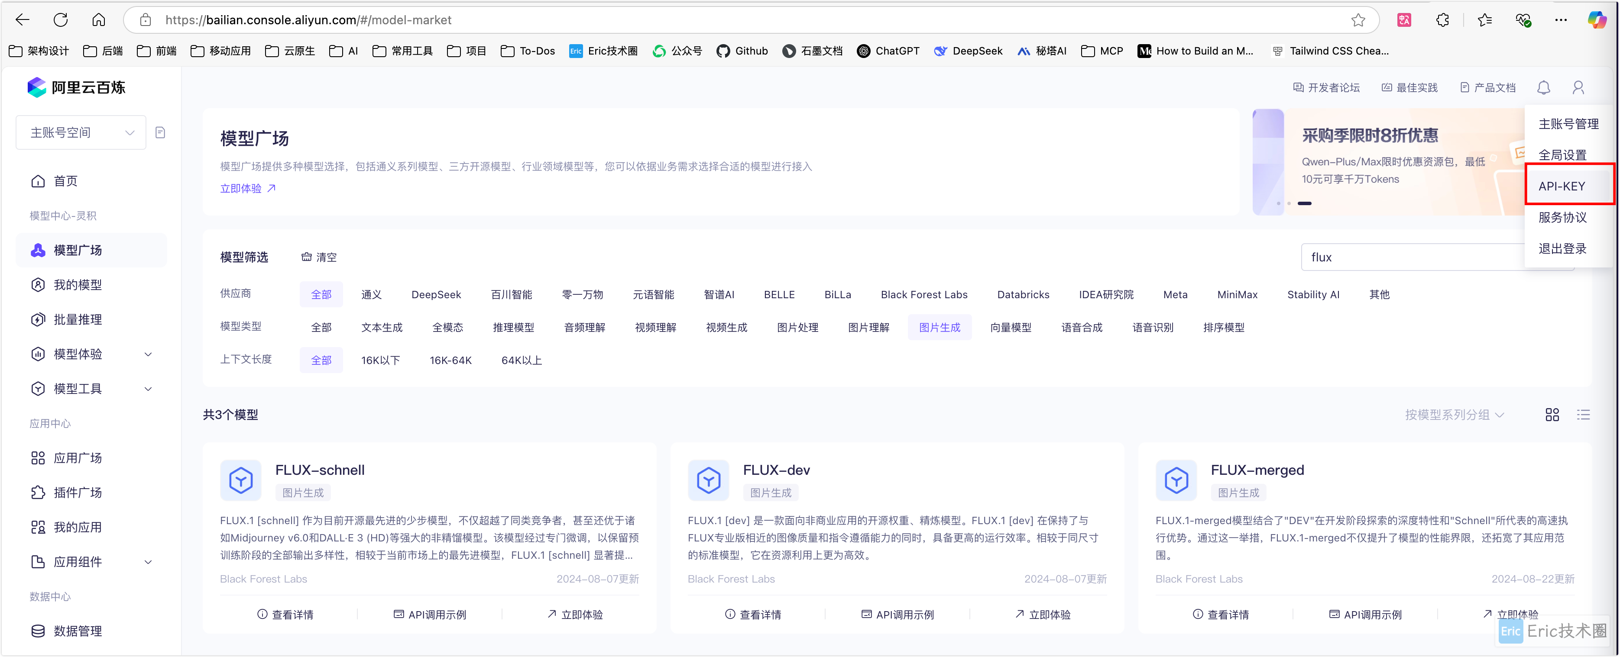Select the Black Forest Labs supplier filter
This screenshot has height=657, width=1620.
pyautogui.click(x=924, y=295)
